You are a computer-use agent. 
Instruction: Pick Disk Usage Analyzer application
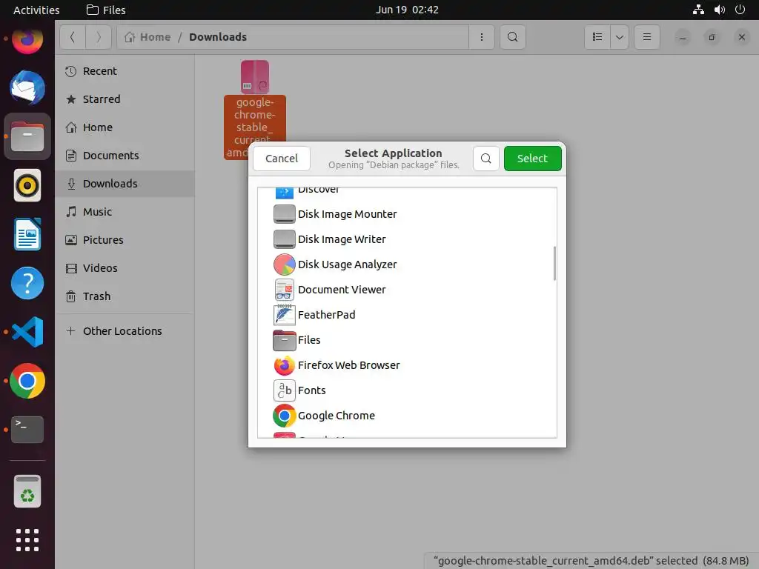point(407,264)
